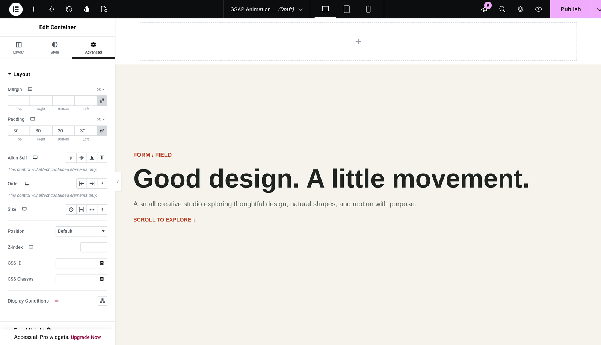Choose custom Order option
Screen dimensions: 601x345
102,183
